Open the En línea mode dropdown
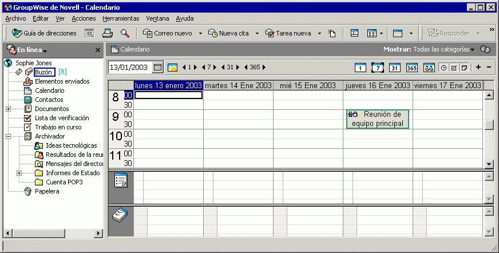Viewport: 499px width, 253px height. [x=45, y=51]
